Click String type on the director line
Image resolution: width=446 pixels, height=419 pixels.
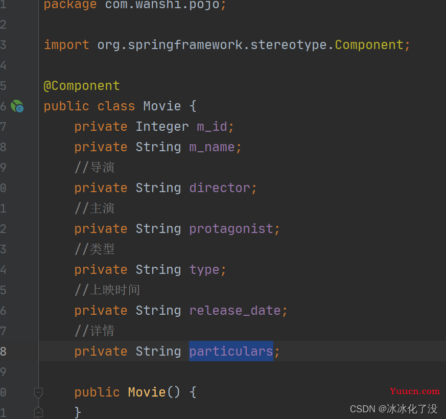(x=158, y=188)
